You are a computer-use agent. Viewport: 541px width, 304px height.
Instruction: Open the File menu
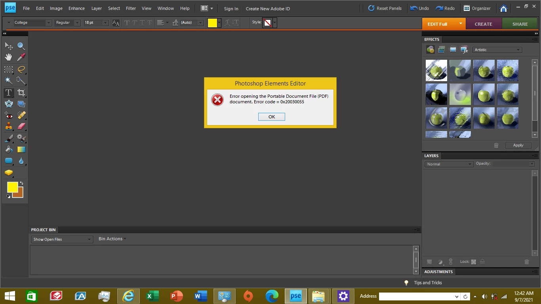click(26, 8)
